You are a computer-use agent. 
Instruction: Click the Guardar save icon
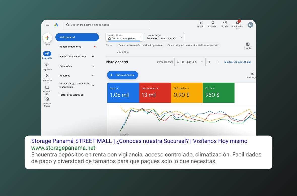point(248,44)
